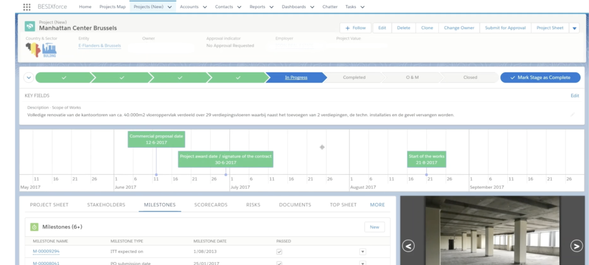The width and height of the screenshot is (589, 265).
Task: Select the Milestones tab
Action: tap(160, 205)
